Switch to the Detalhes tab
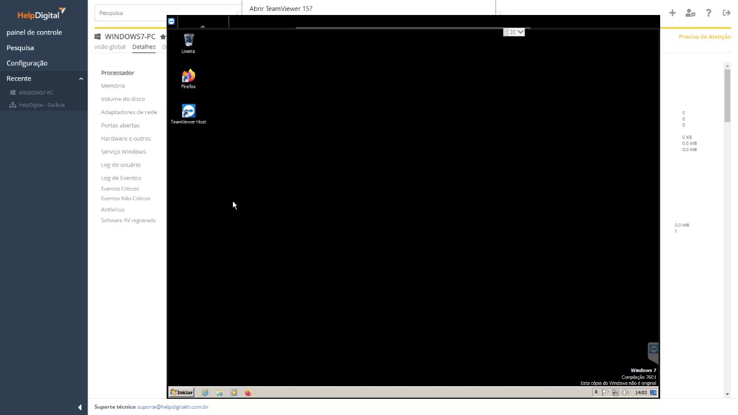The height and width of the screenshot is (415, 738). (144, 47)
